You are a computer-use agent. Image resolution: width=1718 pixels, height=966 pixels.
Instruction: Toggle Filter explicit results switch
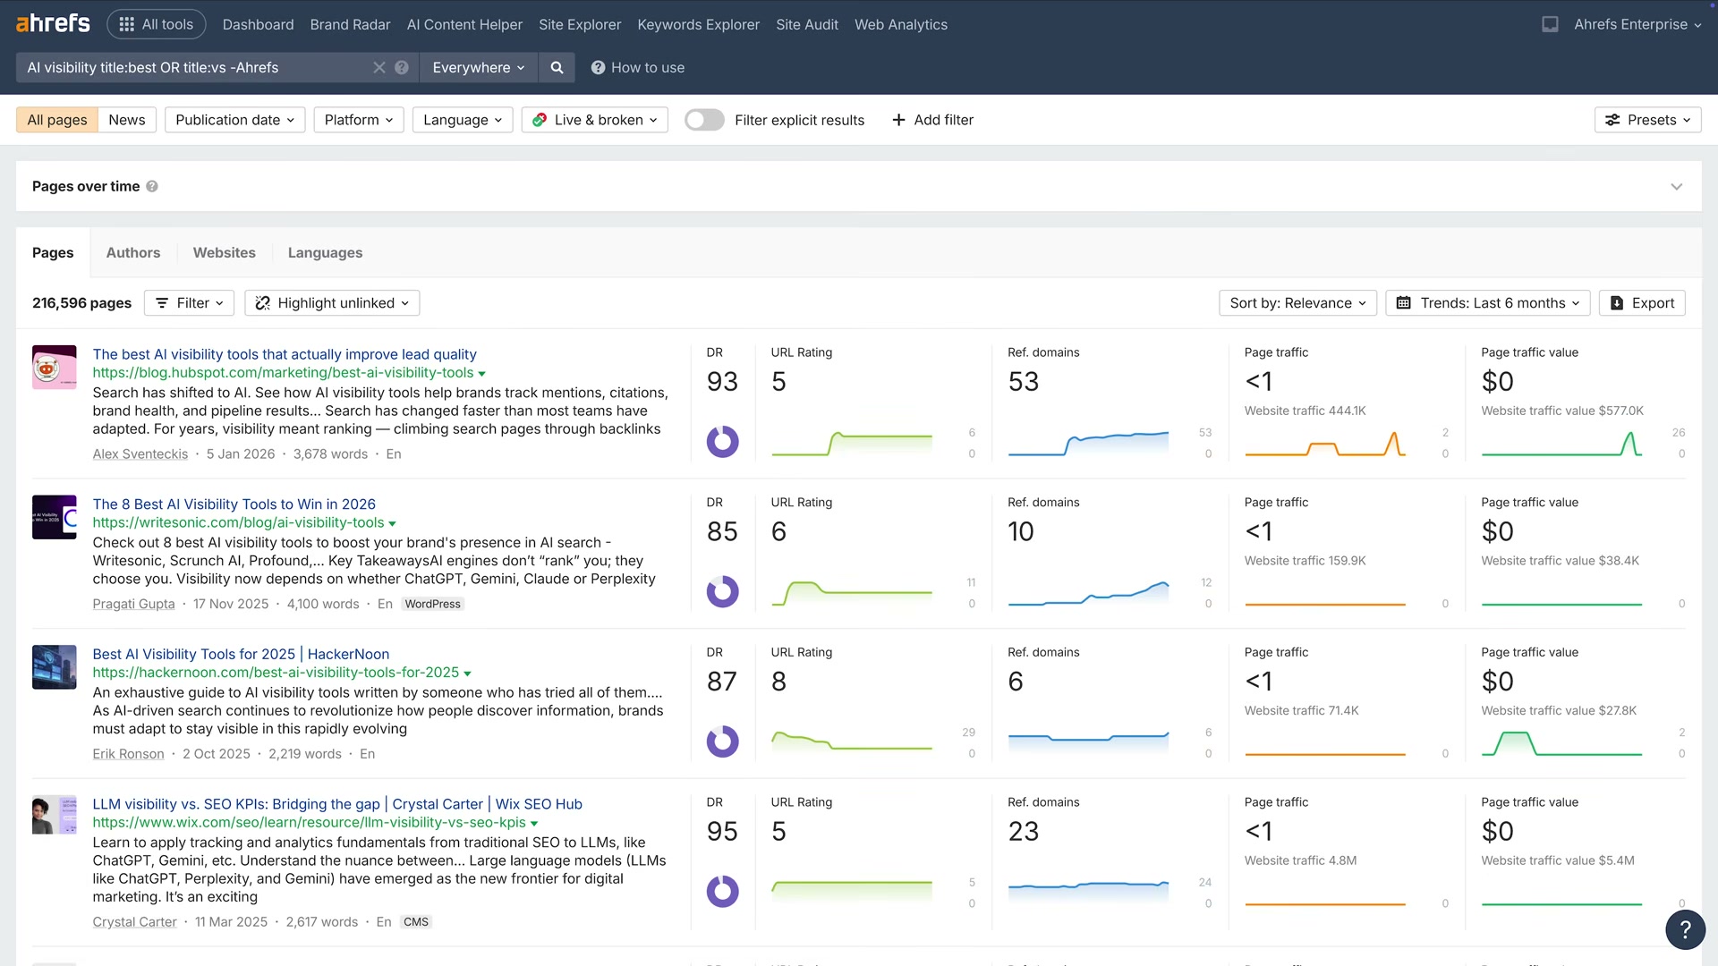[x=704, y=120]
